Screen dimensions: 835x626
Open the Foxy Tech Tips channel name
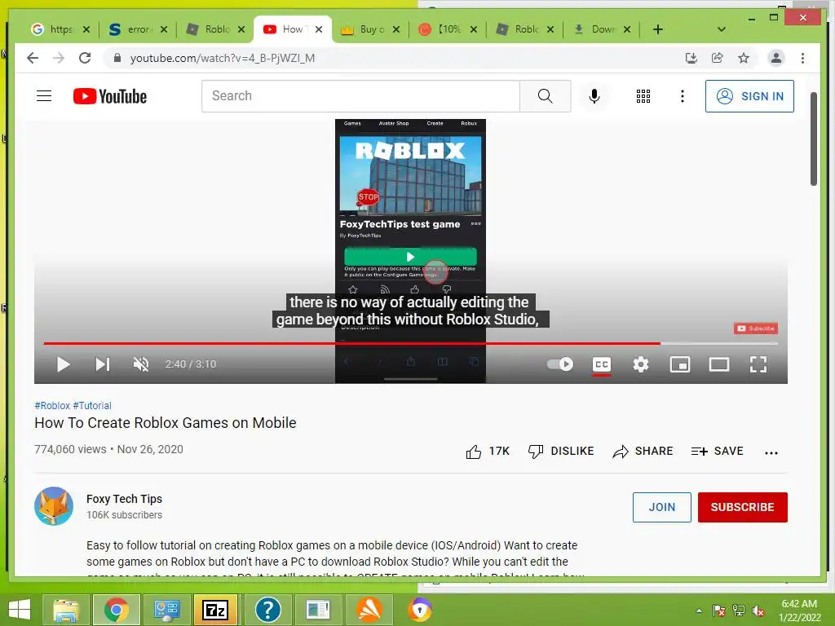124,499
